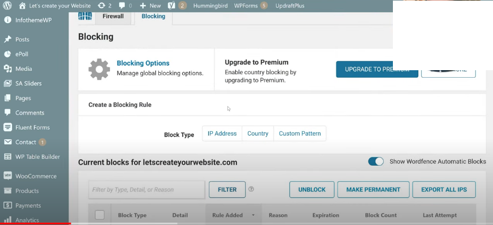Open SA Sliders label in sidebar
This screenshot has height=225, width=493.
[x=28, y=83]
